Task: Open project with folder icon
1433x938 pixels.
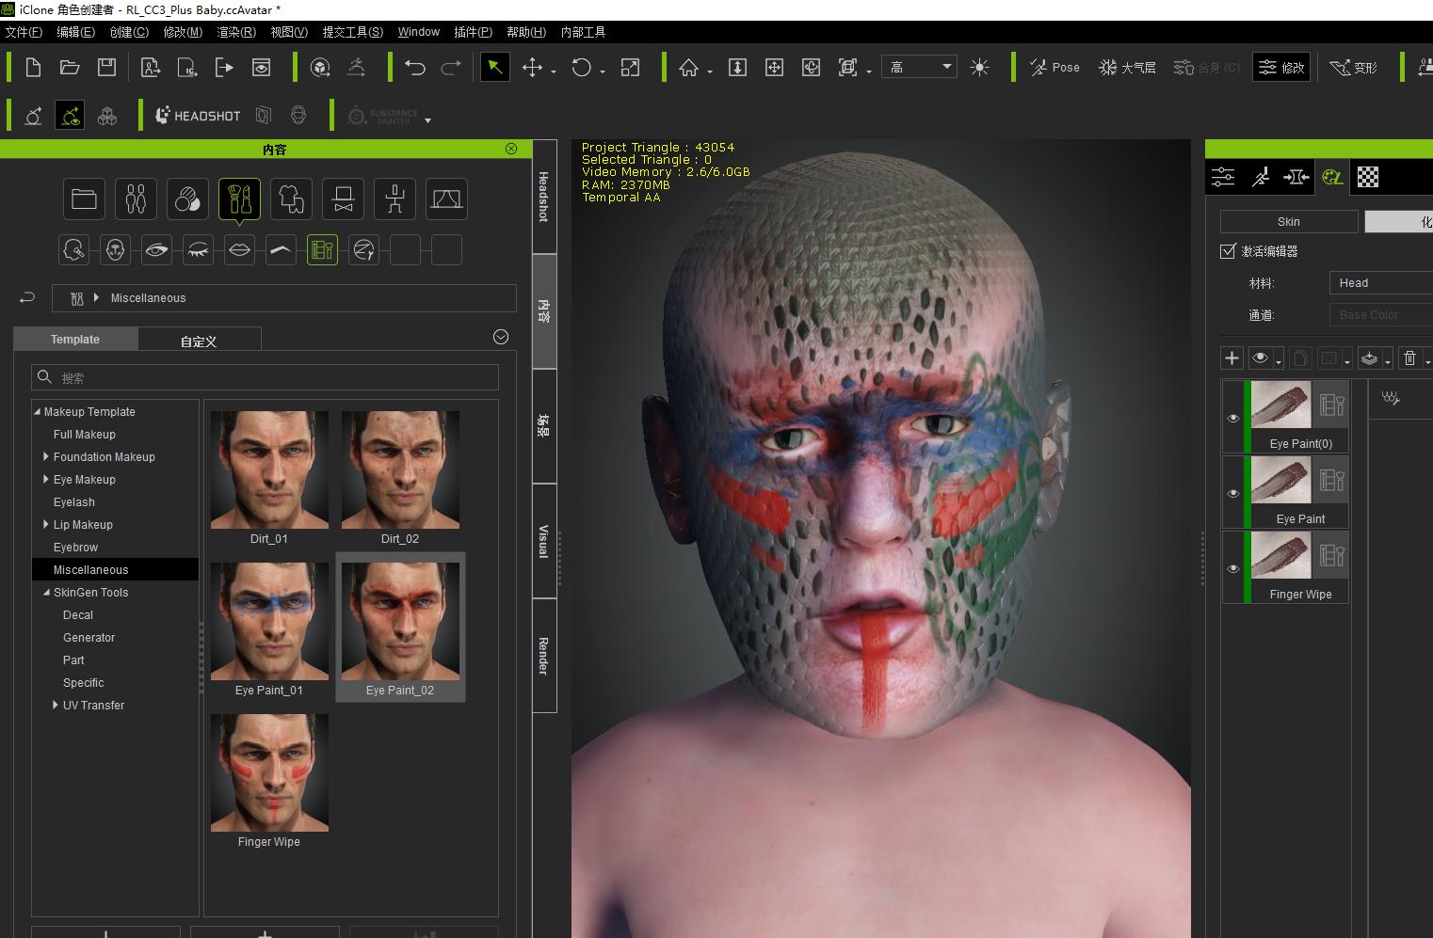Action: [70, 67]
